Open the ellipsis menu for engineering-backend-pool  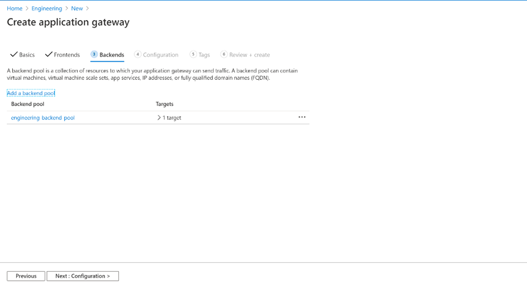click(x=302, y=117)
